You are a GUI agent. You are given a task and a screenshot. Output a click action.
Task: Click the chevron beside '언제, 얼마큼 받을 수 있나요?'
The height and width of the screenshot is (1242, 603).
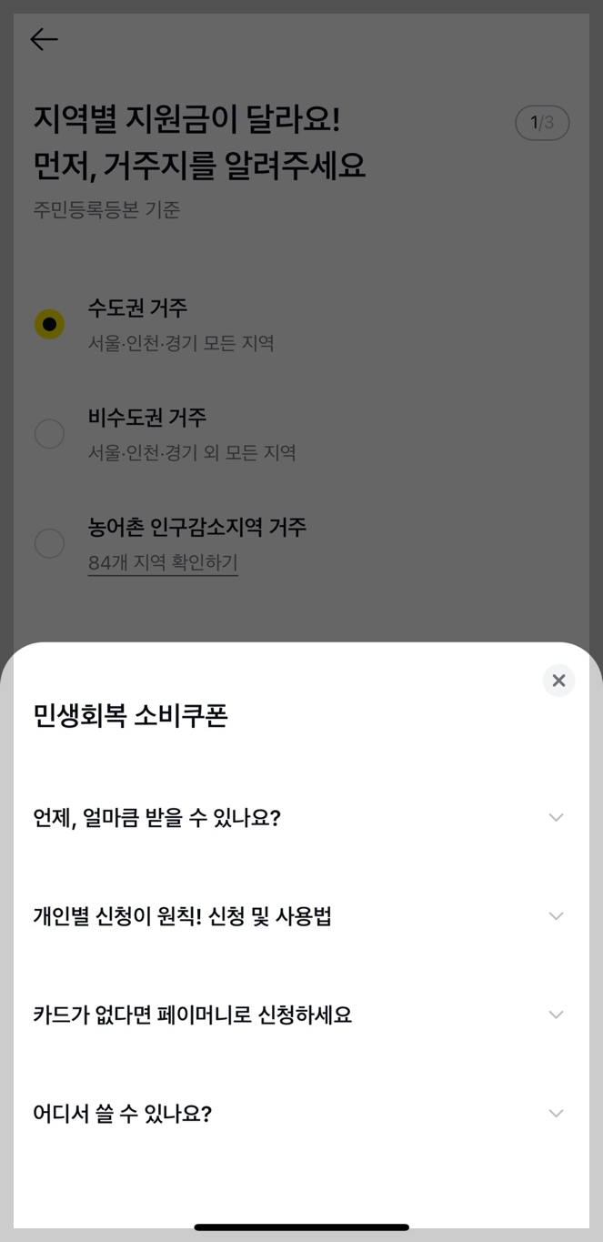coord(556,817)
